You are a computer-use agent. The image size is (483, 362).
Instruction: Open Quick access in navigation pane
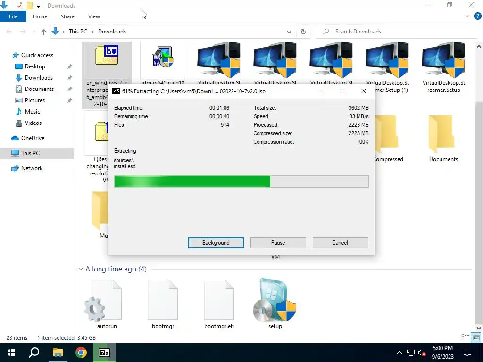click(37, 55)
